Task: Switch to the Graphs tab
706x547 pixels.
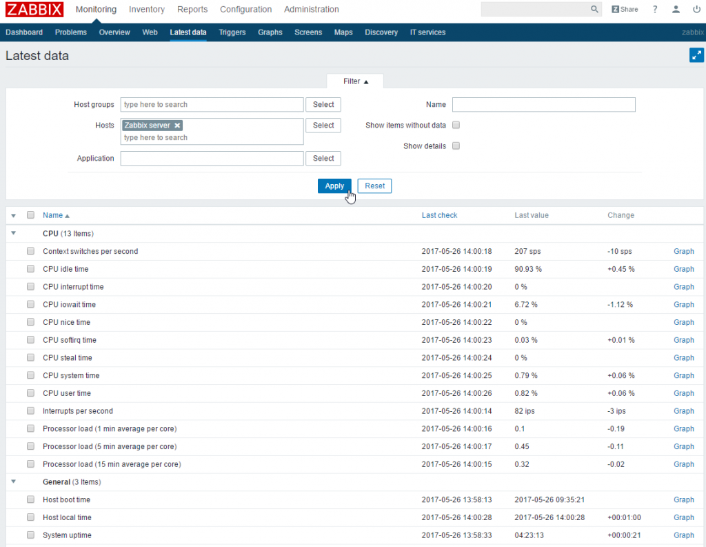Action: point(270,32)
